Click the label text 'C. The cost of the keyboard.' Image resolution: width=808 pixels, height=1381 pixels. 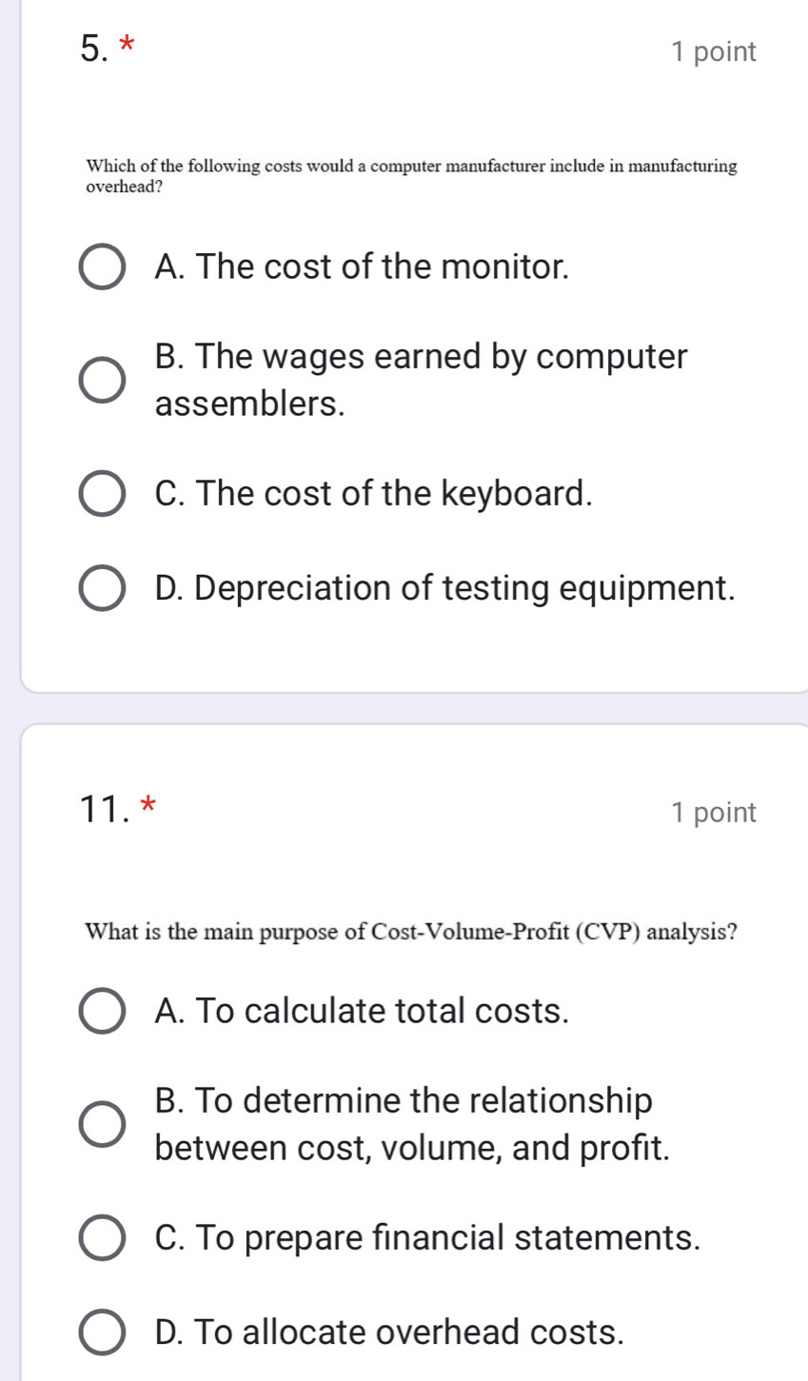coord(373,494)
